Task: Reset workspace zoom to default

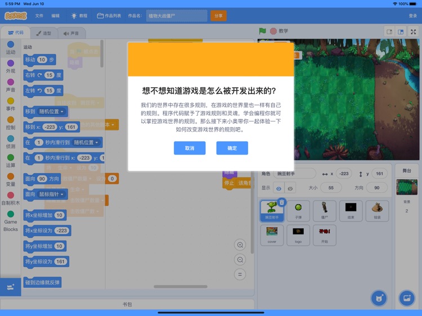Action: (x=240, y=274)
